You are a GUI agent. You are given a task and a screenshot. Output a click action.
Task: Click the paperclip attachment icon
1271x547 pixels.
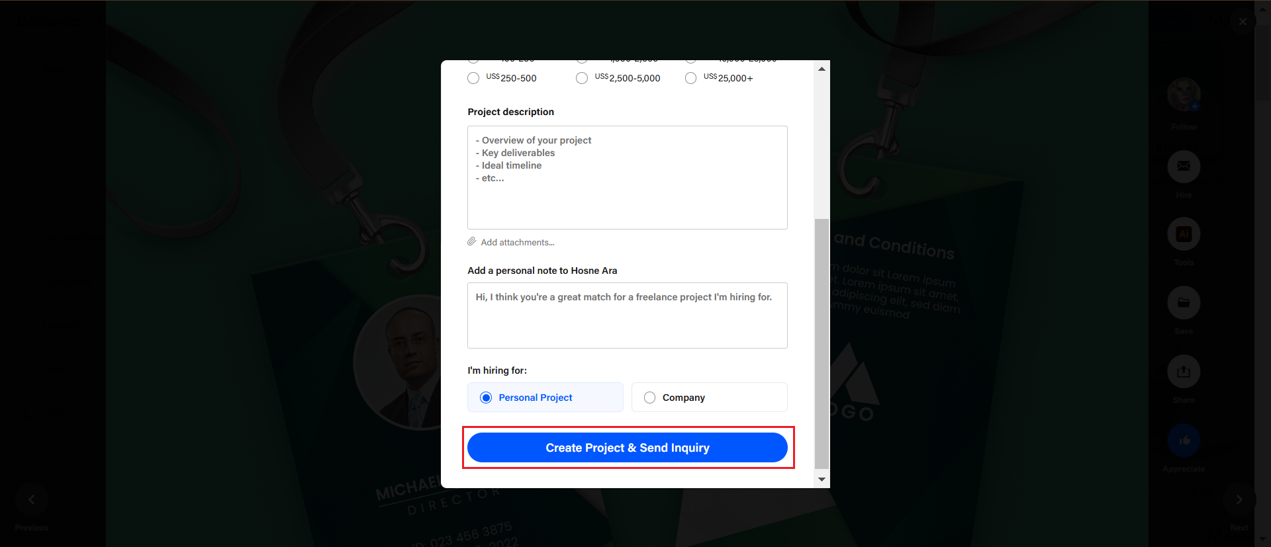(472, 241)
